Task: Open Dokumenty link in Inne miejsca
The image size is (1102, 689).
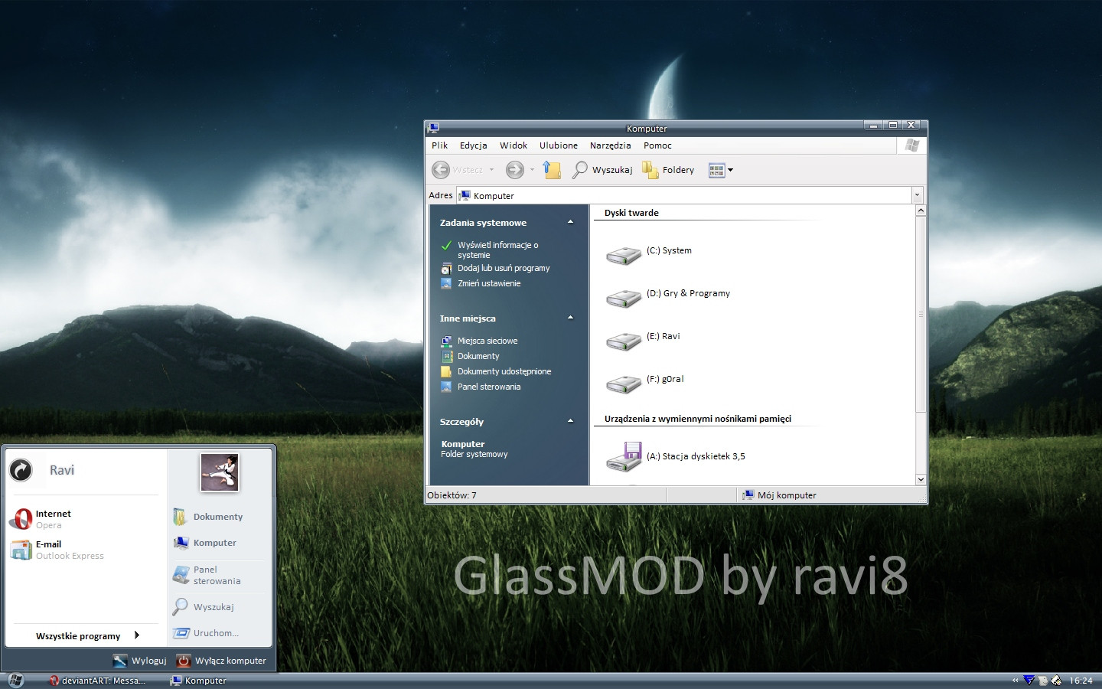Action: coord(478,356)
